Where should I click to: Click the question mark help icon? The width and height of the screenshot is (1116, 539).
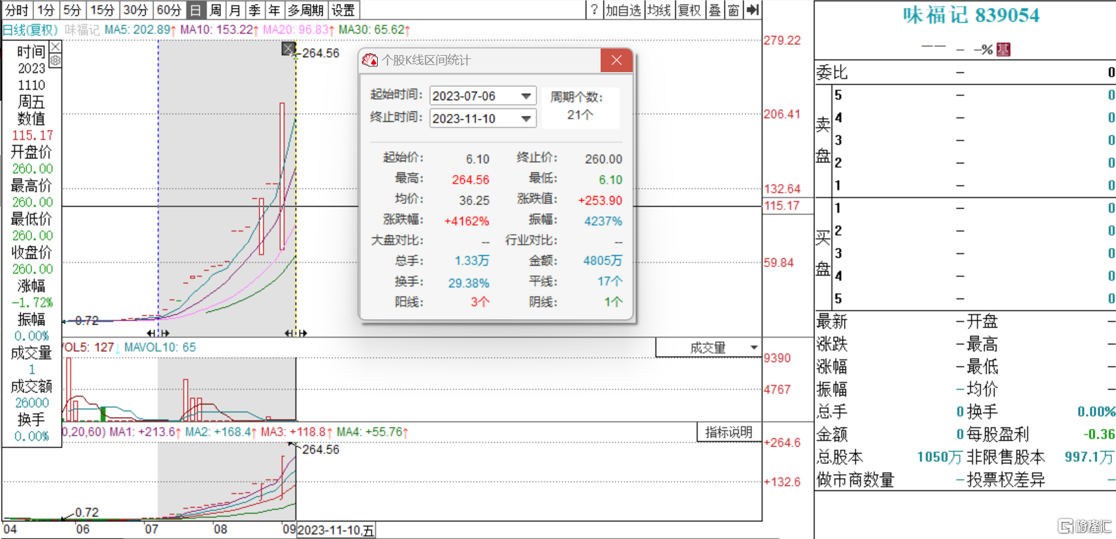pos(594,10)
